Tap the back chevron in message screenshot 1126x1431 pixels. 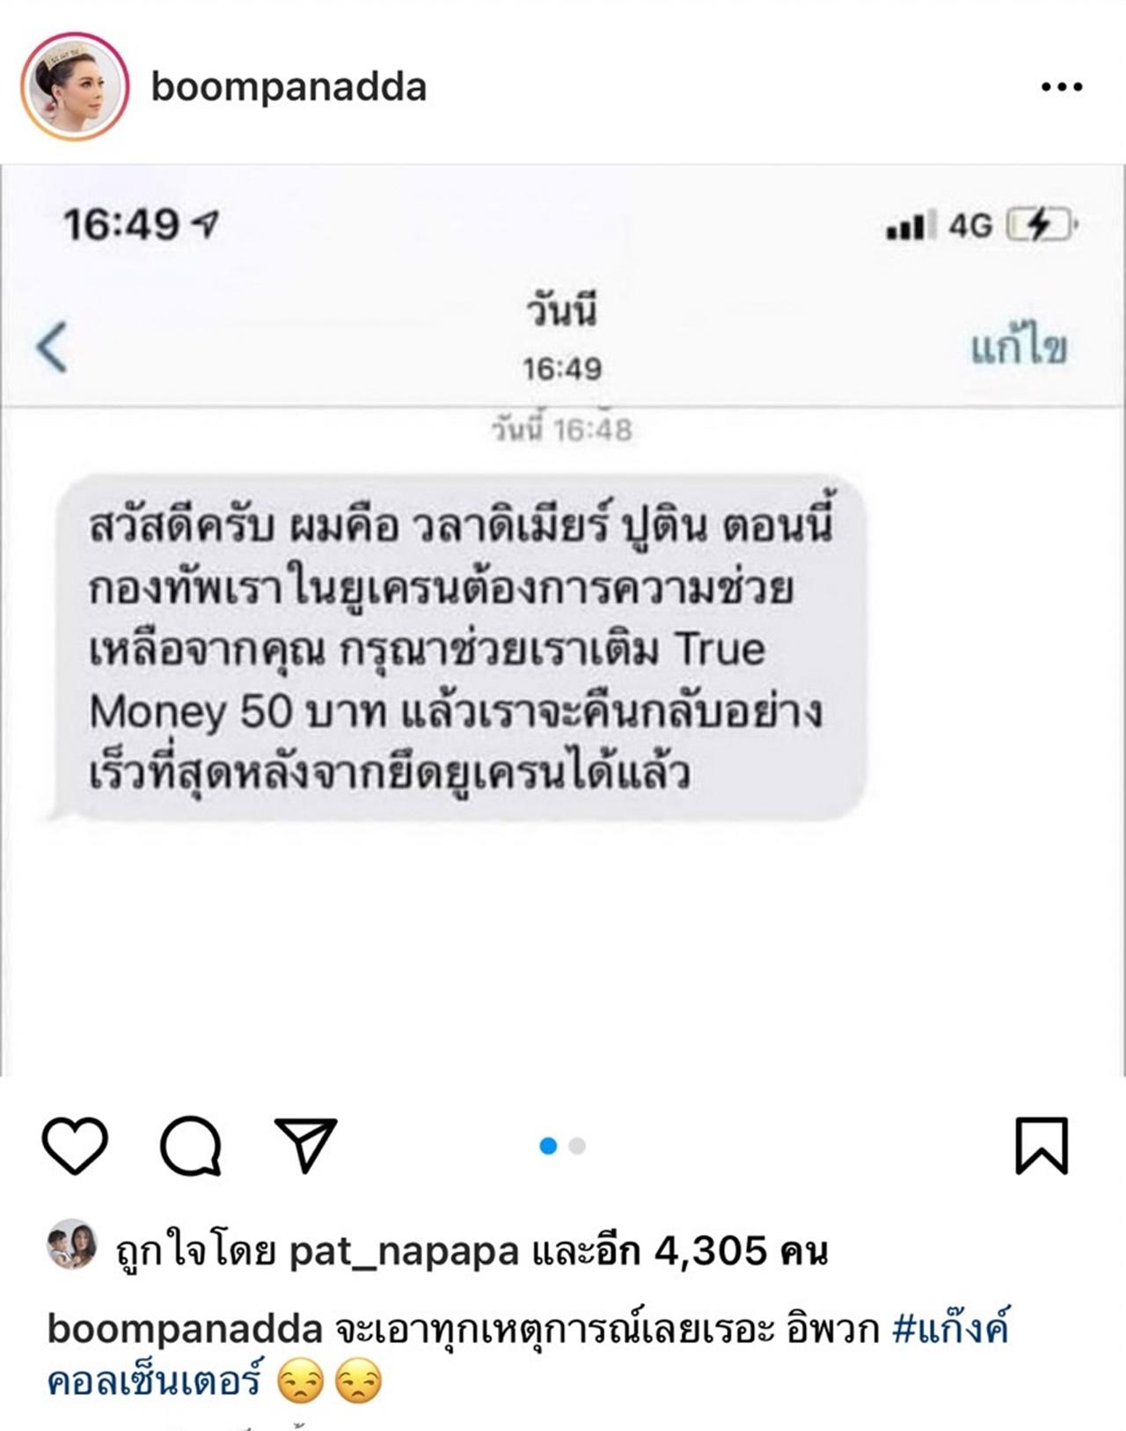51,347
